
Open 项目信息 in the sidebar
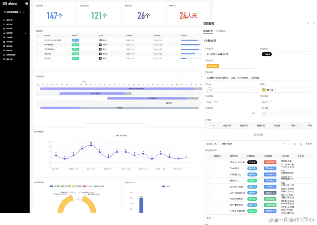9,29
